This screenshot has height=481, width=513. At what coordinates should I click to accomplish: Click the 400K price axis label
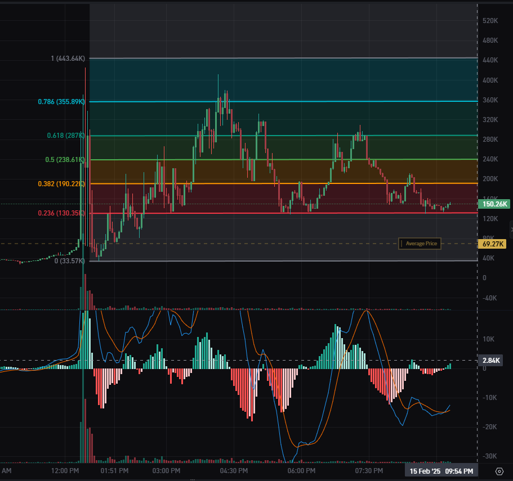pos(490,80)
